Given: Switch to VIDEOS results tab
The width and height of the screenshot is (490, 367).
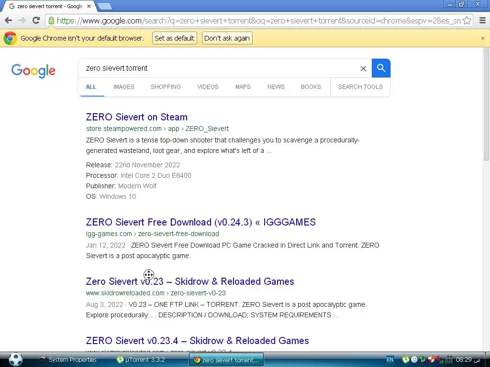Looking at the screenshot, I should [208, 87].
